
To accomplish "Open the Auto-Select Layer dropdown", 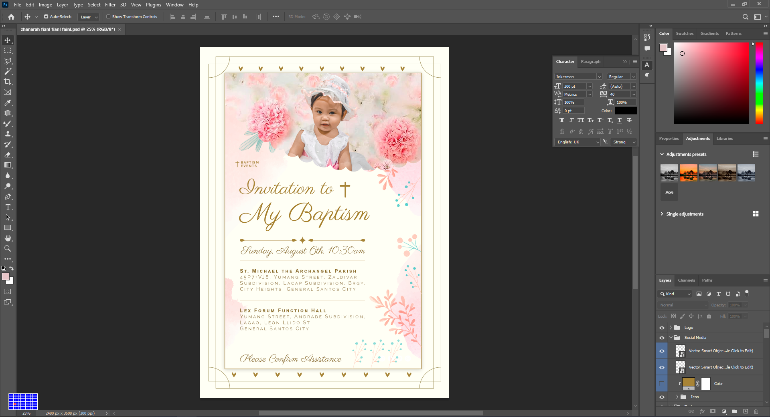I will [x=88, y=17].
